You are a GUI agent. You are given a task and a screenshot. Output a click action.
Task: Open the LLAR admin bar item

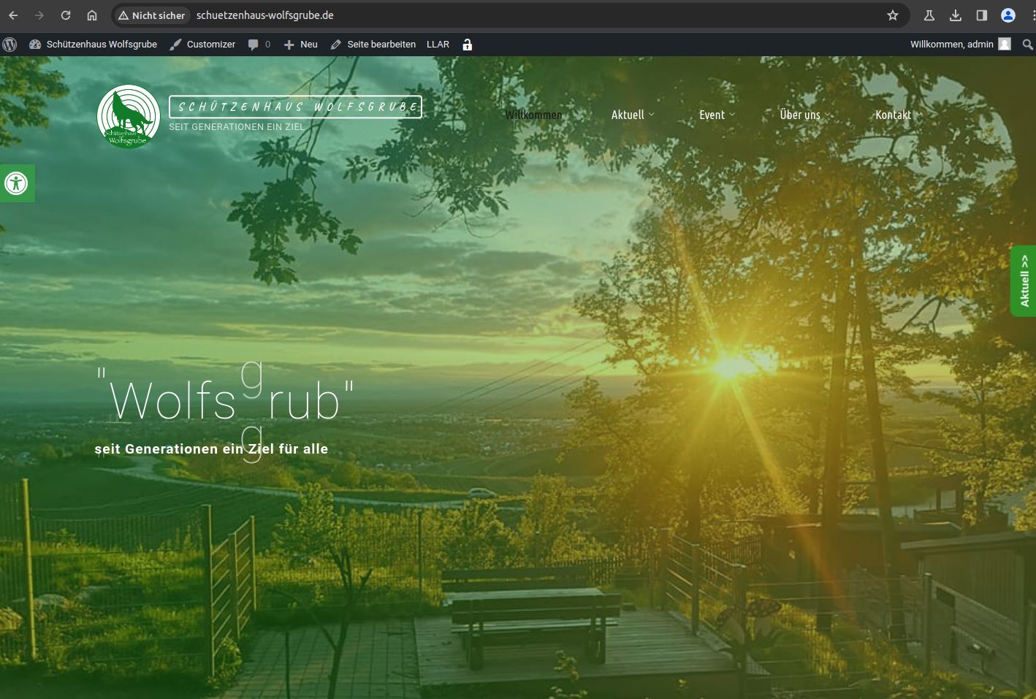438,45
